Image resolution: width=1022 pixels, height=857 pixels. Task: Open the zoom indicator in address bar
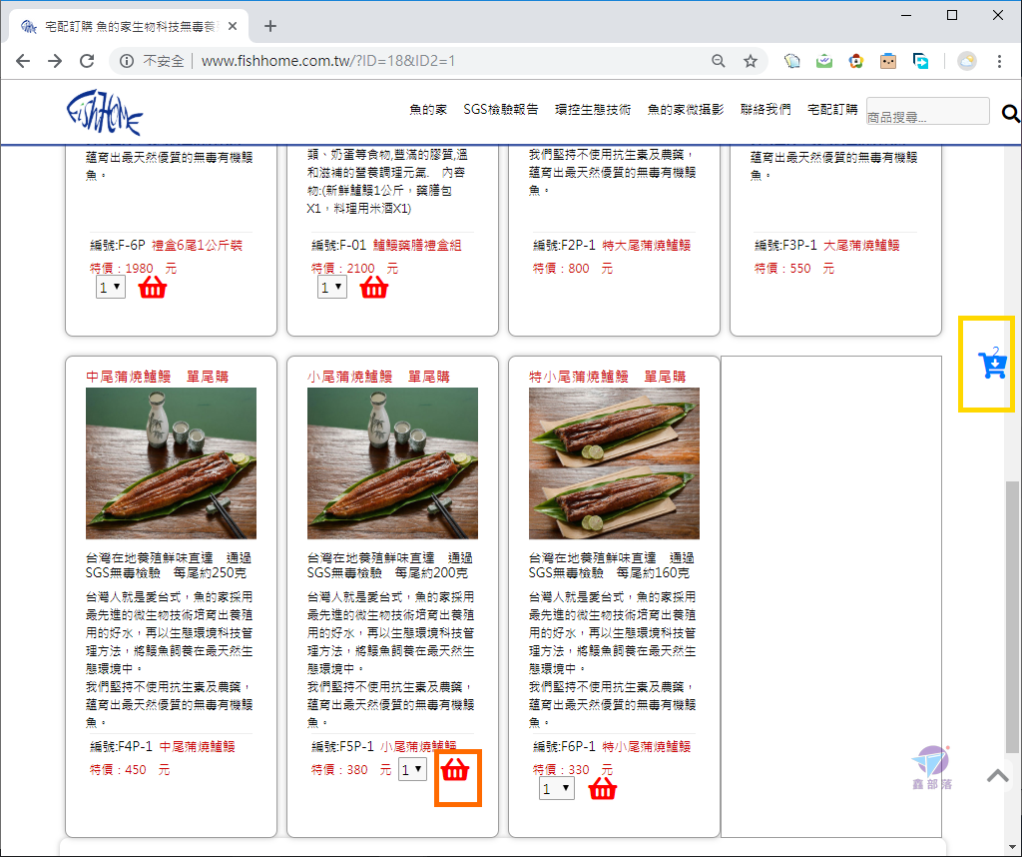718,61
